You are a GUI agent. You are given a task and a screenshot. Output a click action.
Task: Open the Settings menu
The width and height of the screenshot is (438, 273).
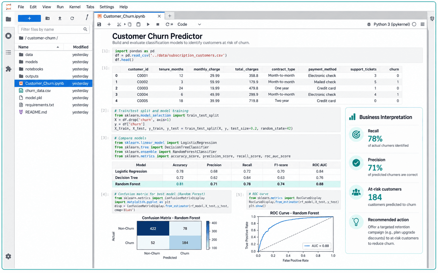click(107, 7)
